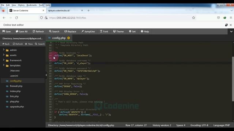Click the editor vertical scrollbar
234x131 pixels.
233,79
